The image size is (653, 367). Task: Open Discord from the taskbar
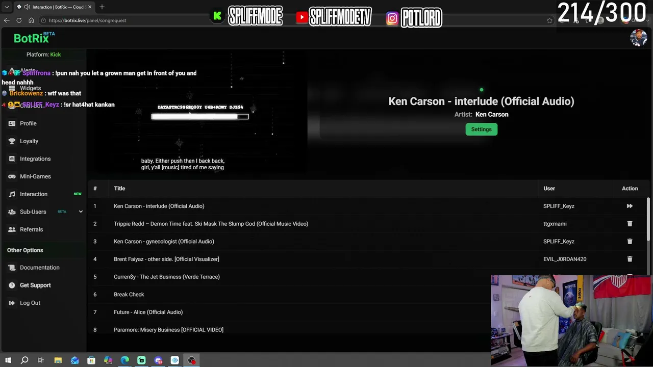pyautogui.click(x=158, y=360)
